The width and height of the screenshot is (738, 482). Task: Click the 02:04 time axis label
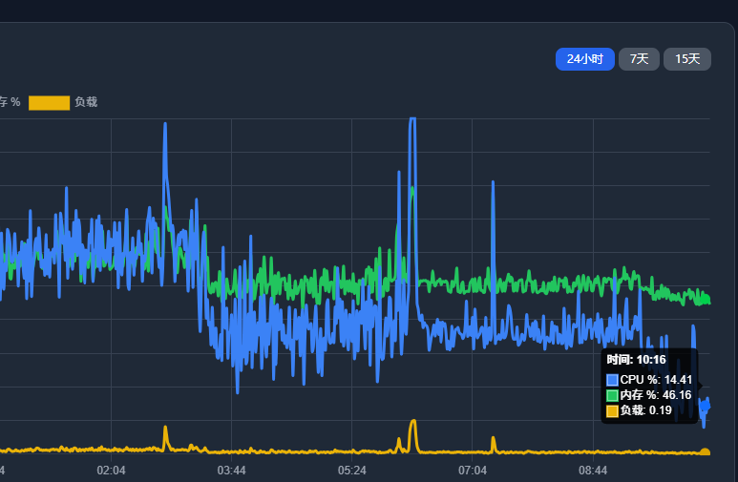[x=111, y=471]
